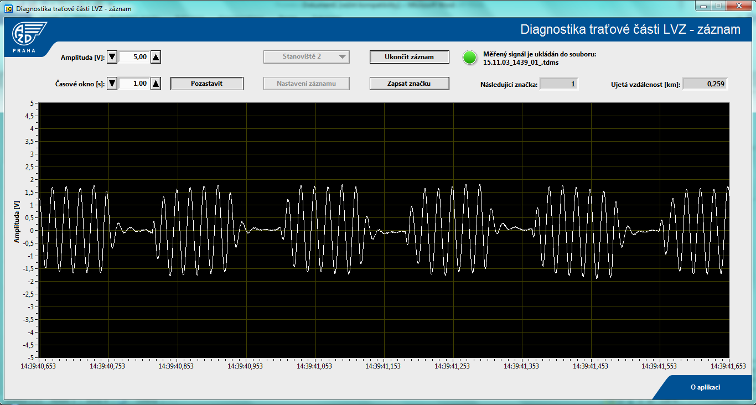The height and width of the screenshot is (405, 756).
Task: Click the Amplituda [V] vertical axis label
Action: point(17,222)
